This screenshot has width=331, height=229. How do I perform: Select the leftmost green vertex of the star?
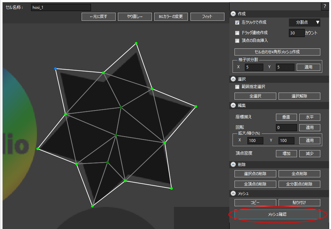[x=38, y=149]
